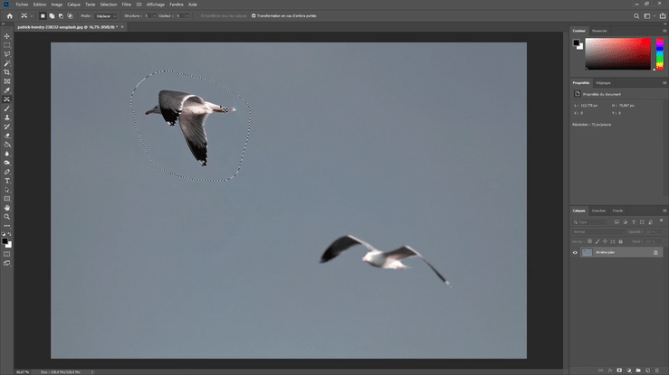Click the Home icon in options bar
The height and width of the screenshot is (375, 669).
click(x=10, y=15)
